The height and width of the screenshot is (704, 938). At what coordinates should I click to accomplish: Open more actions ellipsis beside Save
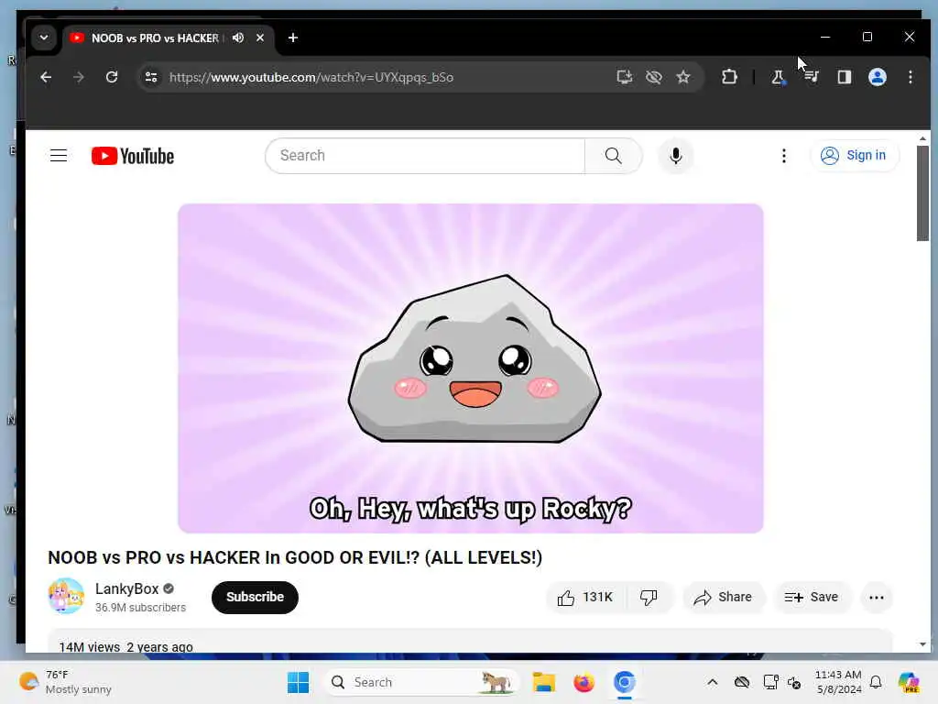click(877, 598)
